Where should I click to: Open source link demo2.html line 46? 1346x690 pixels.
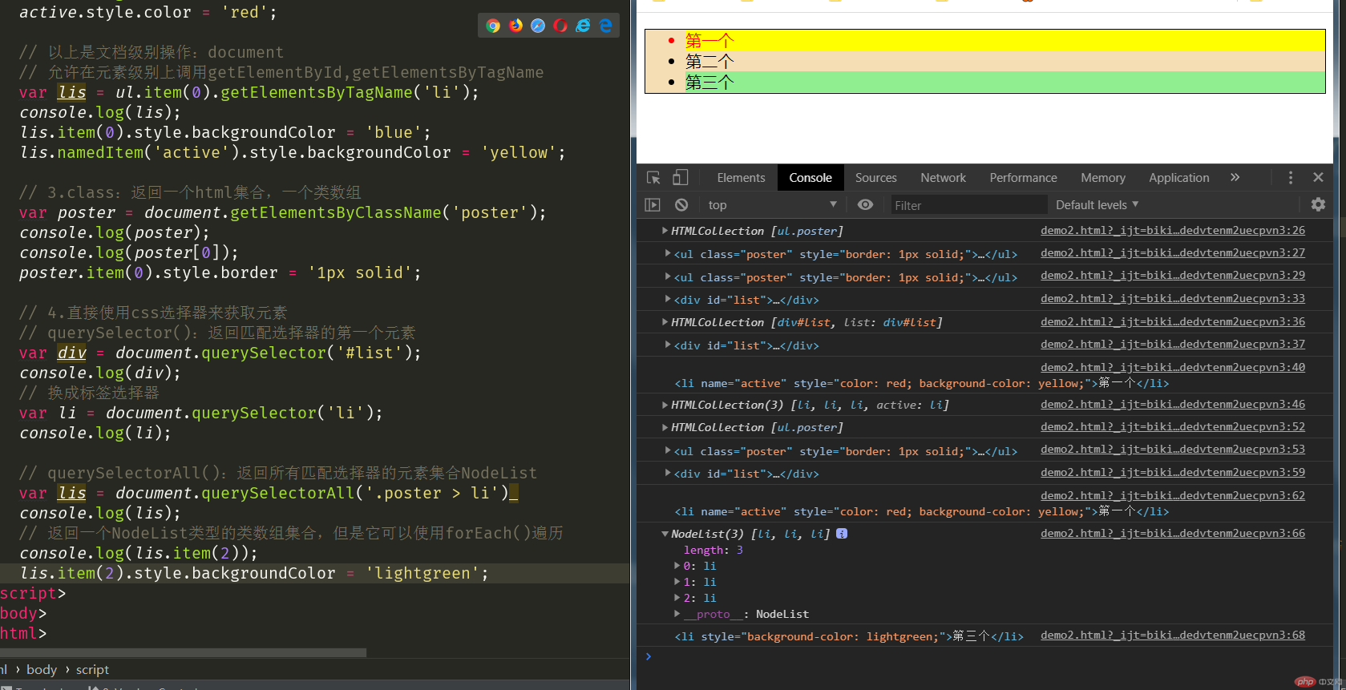[x=1173, y=404]
